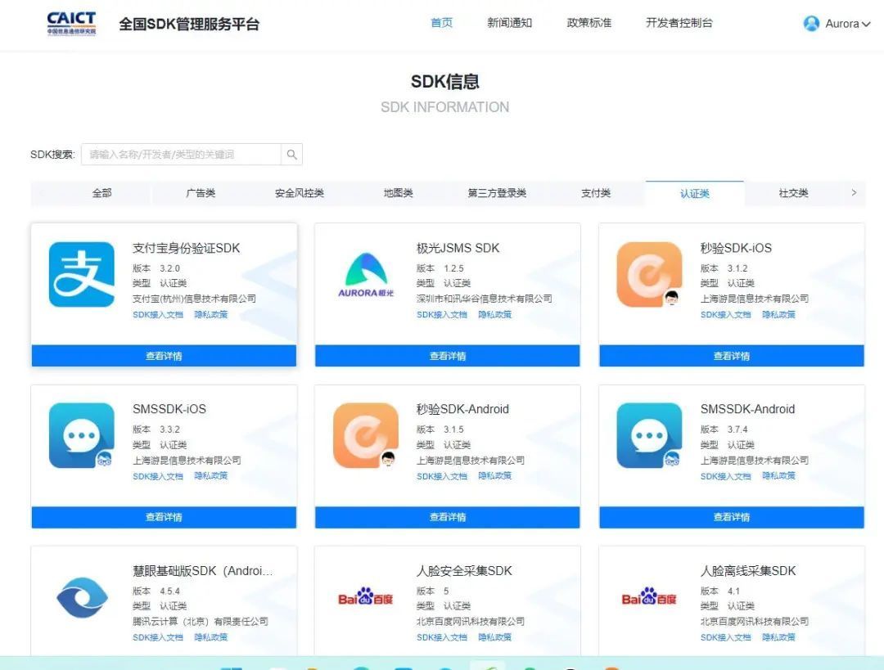Viewport: 884px width, 670px height.
Task: Open SDK接入文档 for 秒验SDK-iOS
Action: point(725,314)
